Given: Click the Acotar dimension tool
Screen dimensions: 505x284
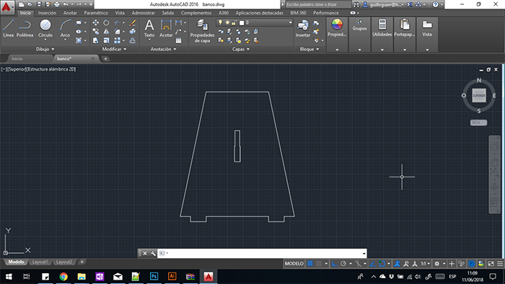Looking at the screenshot, I should pyautogui.click(x=166, y=28).
